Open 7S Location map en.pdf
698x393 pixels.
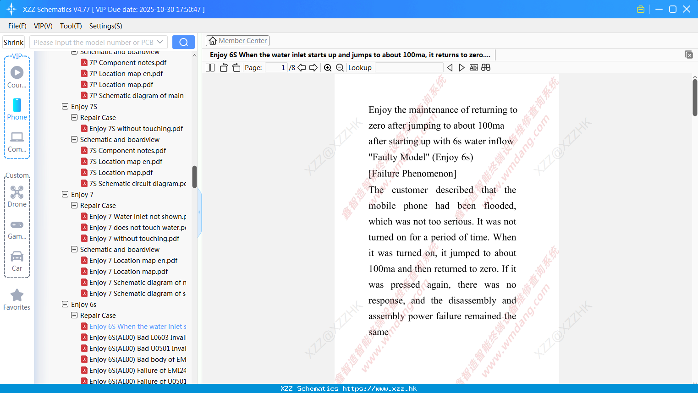pos(126,161)
